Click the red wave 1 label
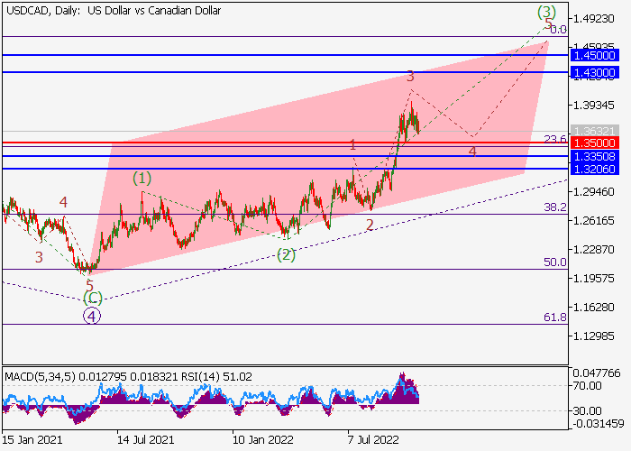The image size is (631, 451). (353, 145)
